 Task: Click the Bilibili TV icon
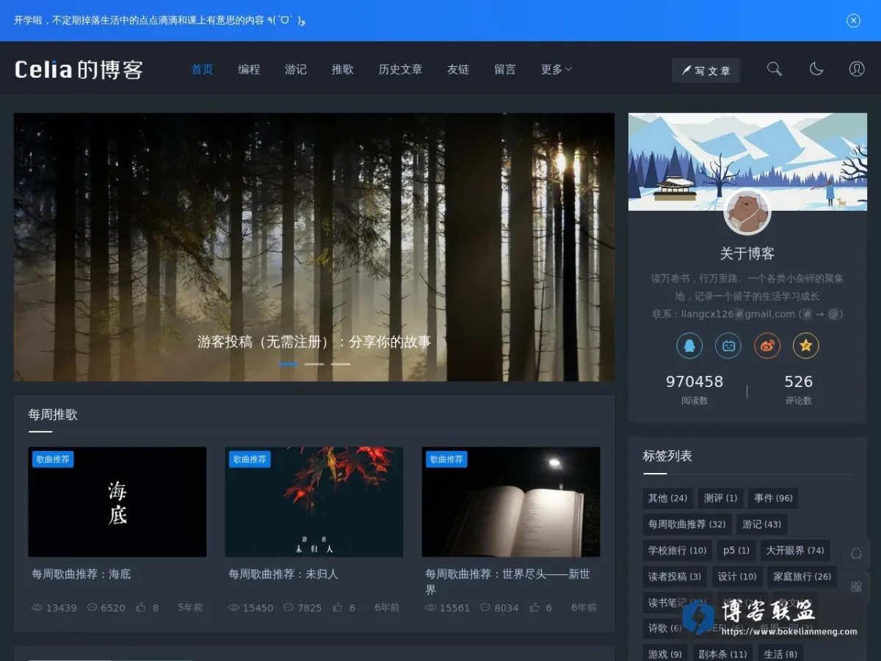pyautogui.click(x=728, y=346)
